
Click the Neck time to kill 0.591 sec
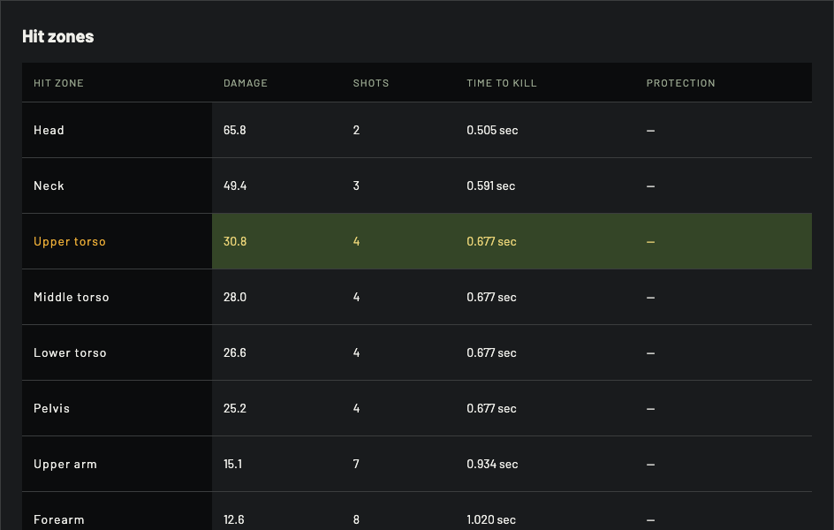pos(490,185)
